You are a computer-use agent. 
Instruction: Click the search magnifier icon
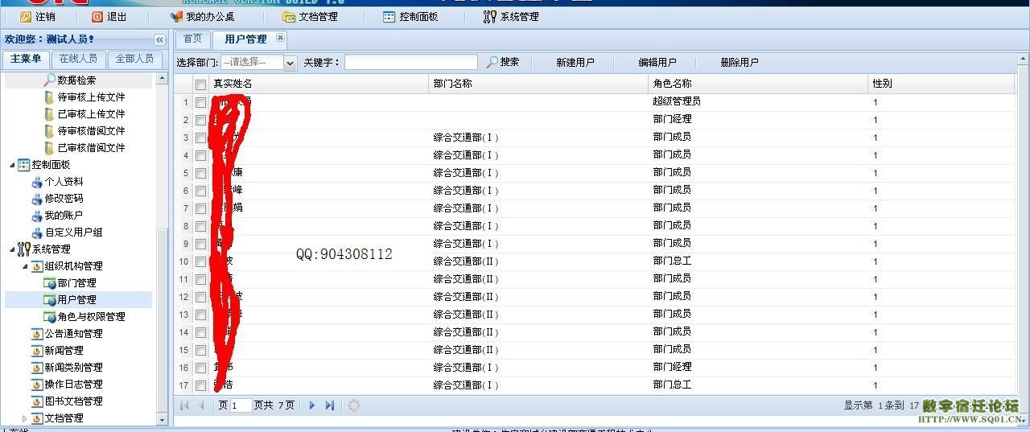pos(492,62)
